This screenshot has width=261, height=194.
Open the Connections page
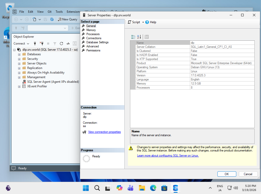coord(94,38)
